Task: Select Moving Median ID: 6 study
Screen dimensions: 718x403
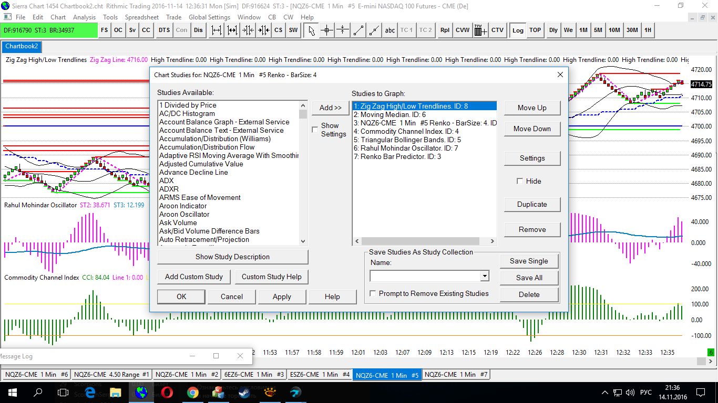Action: (424, 114)
